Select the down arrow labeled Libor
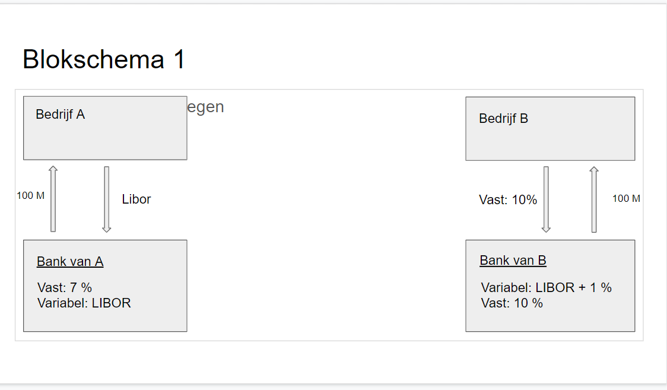Viewport: 667px width, 390px height. tap(107, 199)
